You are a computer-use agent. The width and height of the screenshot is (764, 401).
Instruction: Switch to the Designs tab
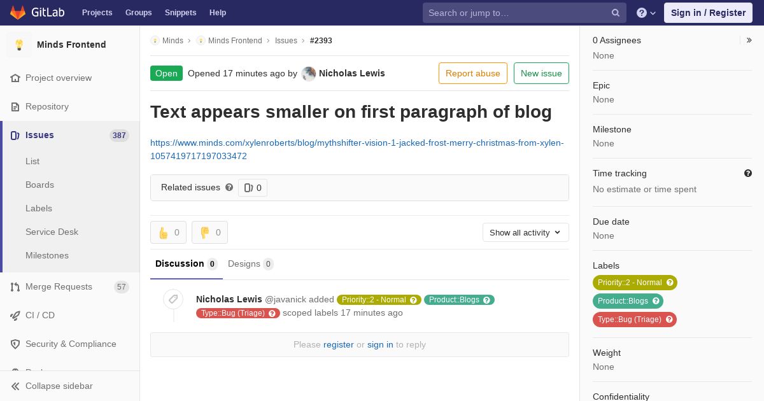[251, 264]
